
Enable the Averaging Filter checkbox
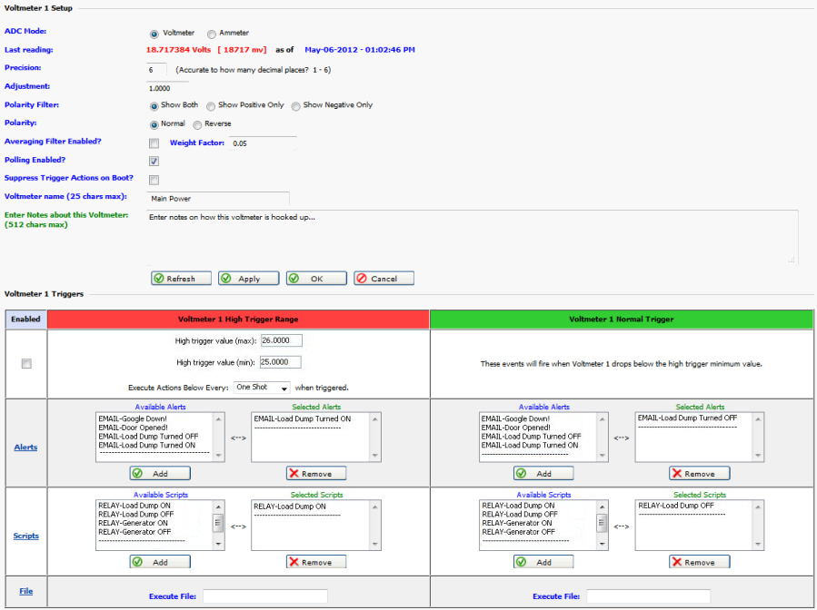click(x=154, y=143)
